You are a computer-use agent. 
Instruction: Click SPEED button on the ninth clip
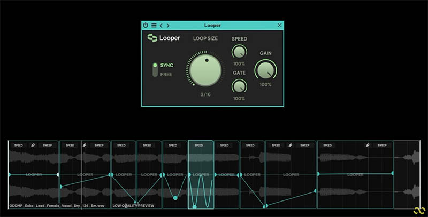pyautogui.click(x=276, y=146)
